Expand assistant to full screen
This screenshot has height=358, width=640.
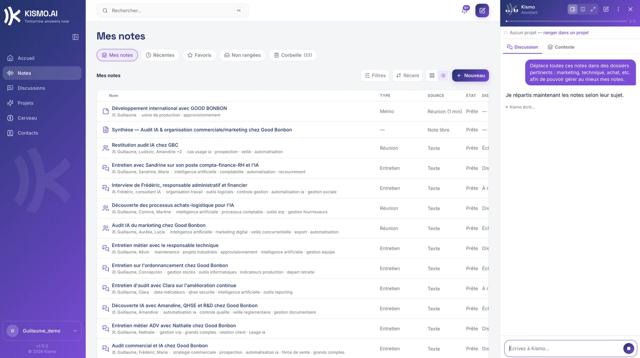(593, 9)
